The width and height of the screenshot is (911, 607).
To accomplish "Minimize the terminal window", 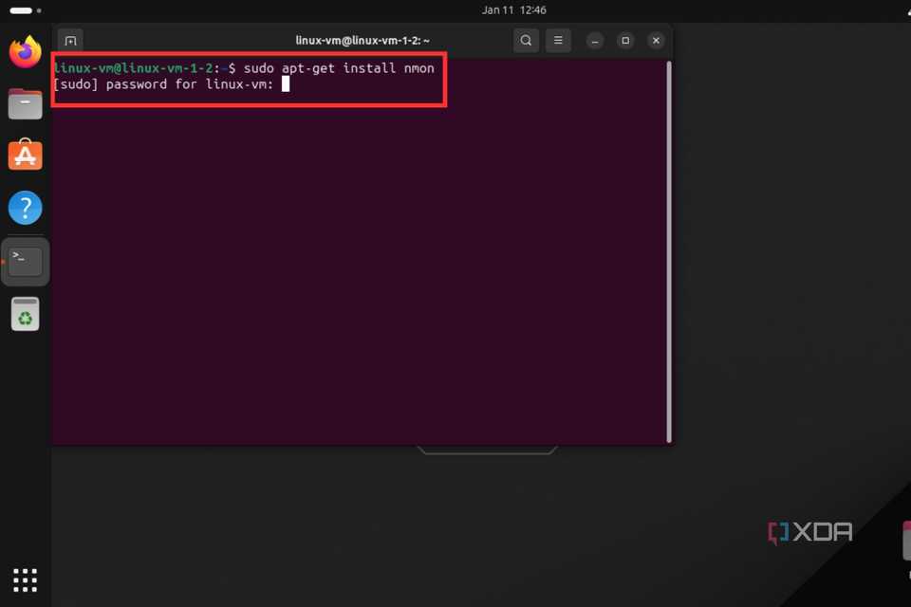I will click(594, 41).
